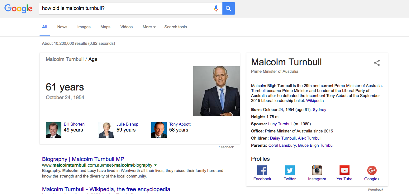The width and height of the screenshot is (409, 194).
Task: Click the Facebook text label link
Action: (x=262, y=179)
